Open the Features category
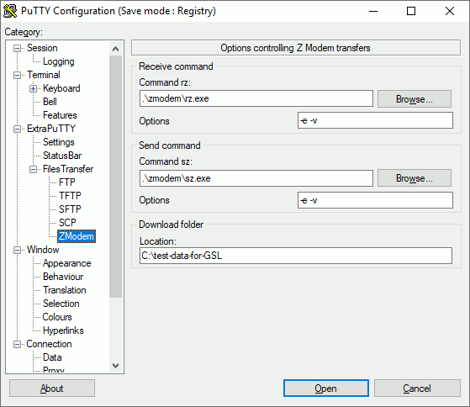 pos(60,115)
